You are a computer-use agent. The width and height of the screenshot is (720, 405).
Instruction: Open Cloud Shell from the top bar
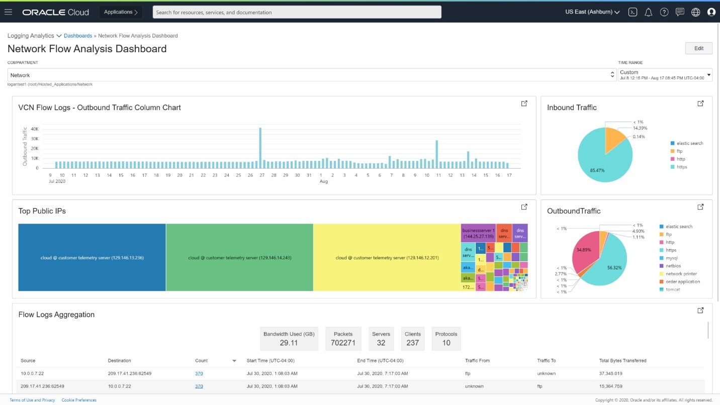pos(633,12)
